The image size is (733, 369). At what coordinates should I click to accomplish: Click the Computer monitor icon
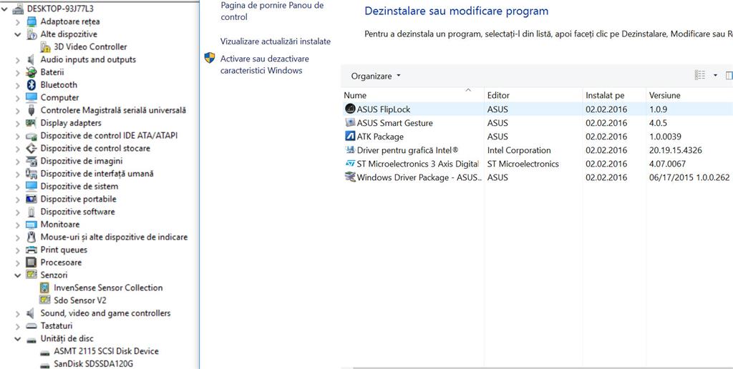coord(31,97)
